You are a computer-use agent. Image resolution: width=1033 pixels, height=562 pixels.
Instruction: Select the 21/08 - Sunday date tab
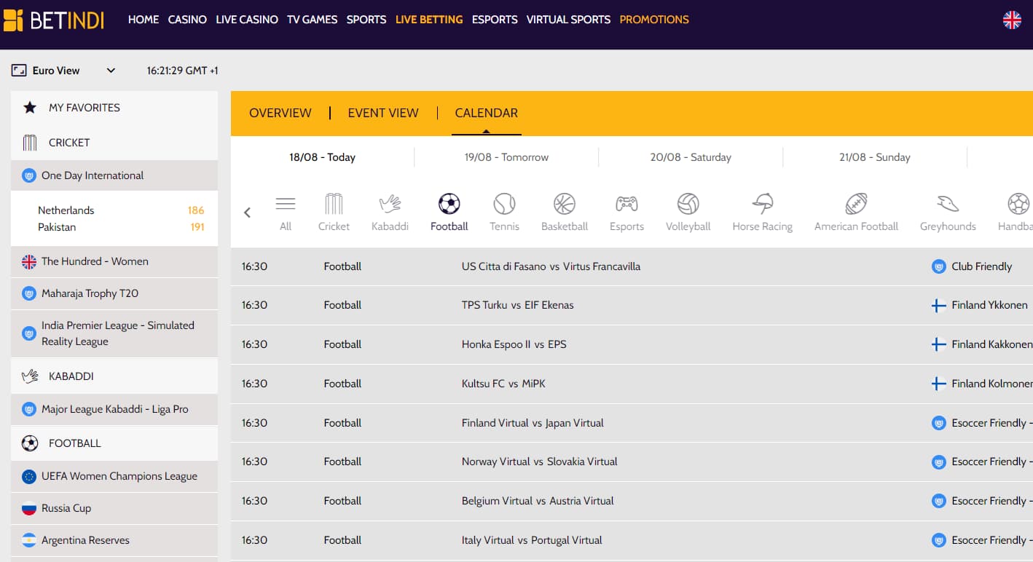[x=875, y=157]
